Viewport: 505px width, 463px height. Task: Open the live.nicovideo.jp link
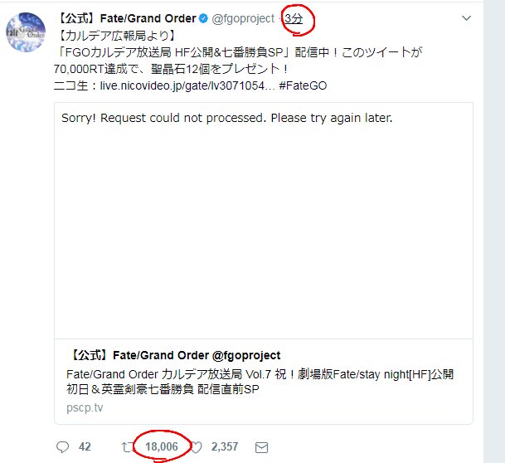click(187, 85)
